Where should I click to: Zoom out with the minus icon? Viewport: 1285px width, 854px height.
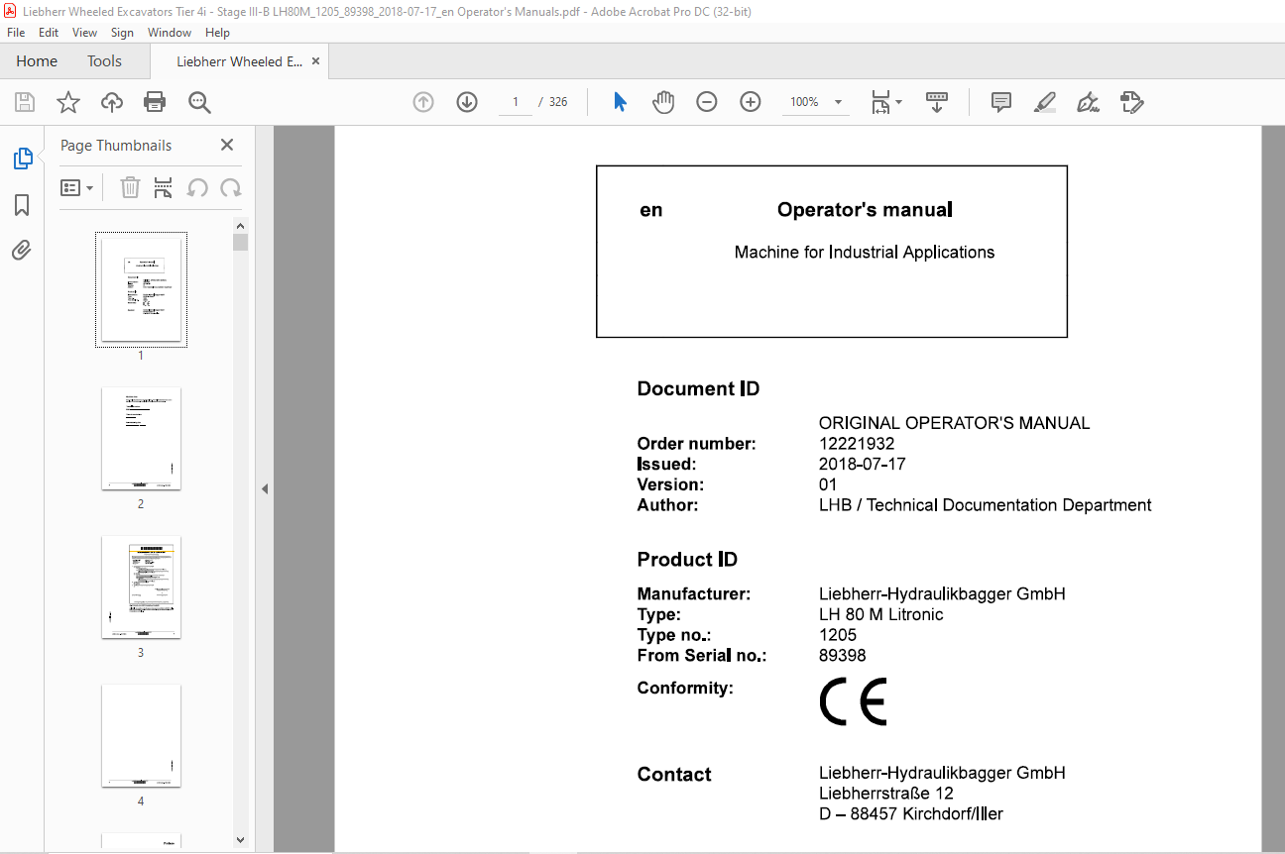(707, 102)
